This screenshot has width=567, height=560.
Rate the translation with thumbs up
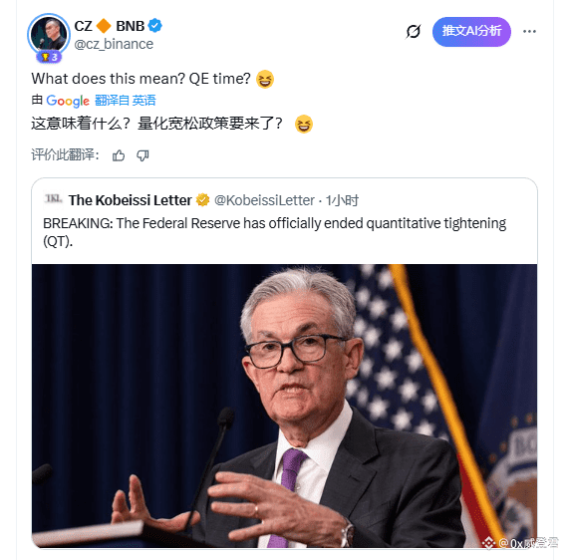[x=119, y=155]
